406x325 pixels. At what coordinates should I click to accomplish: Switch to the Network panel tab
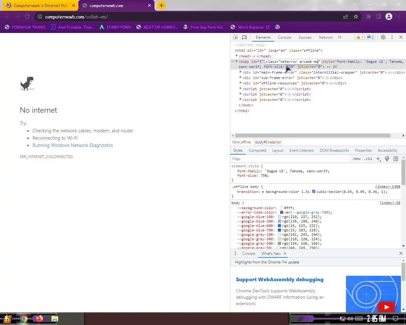[x=326, y=37]
